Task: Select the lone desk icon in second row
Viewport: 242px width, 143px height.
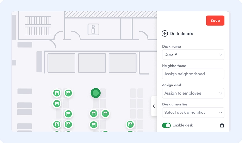Action: point(57,104)
